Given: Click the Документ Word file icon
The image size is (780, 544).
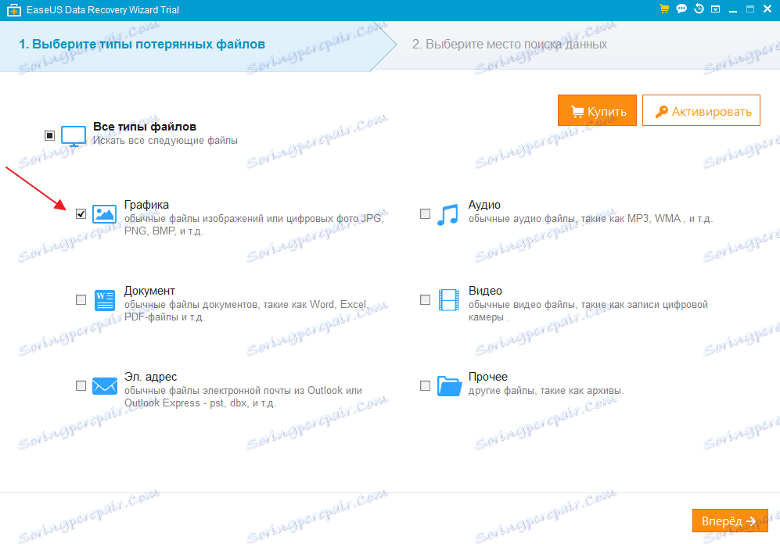Looking at the screenshot, I should coord(105,300).
